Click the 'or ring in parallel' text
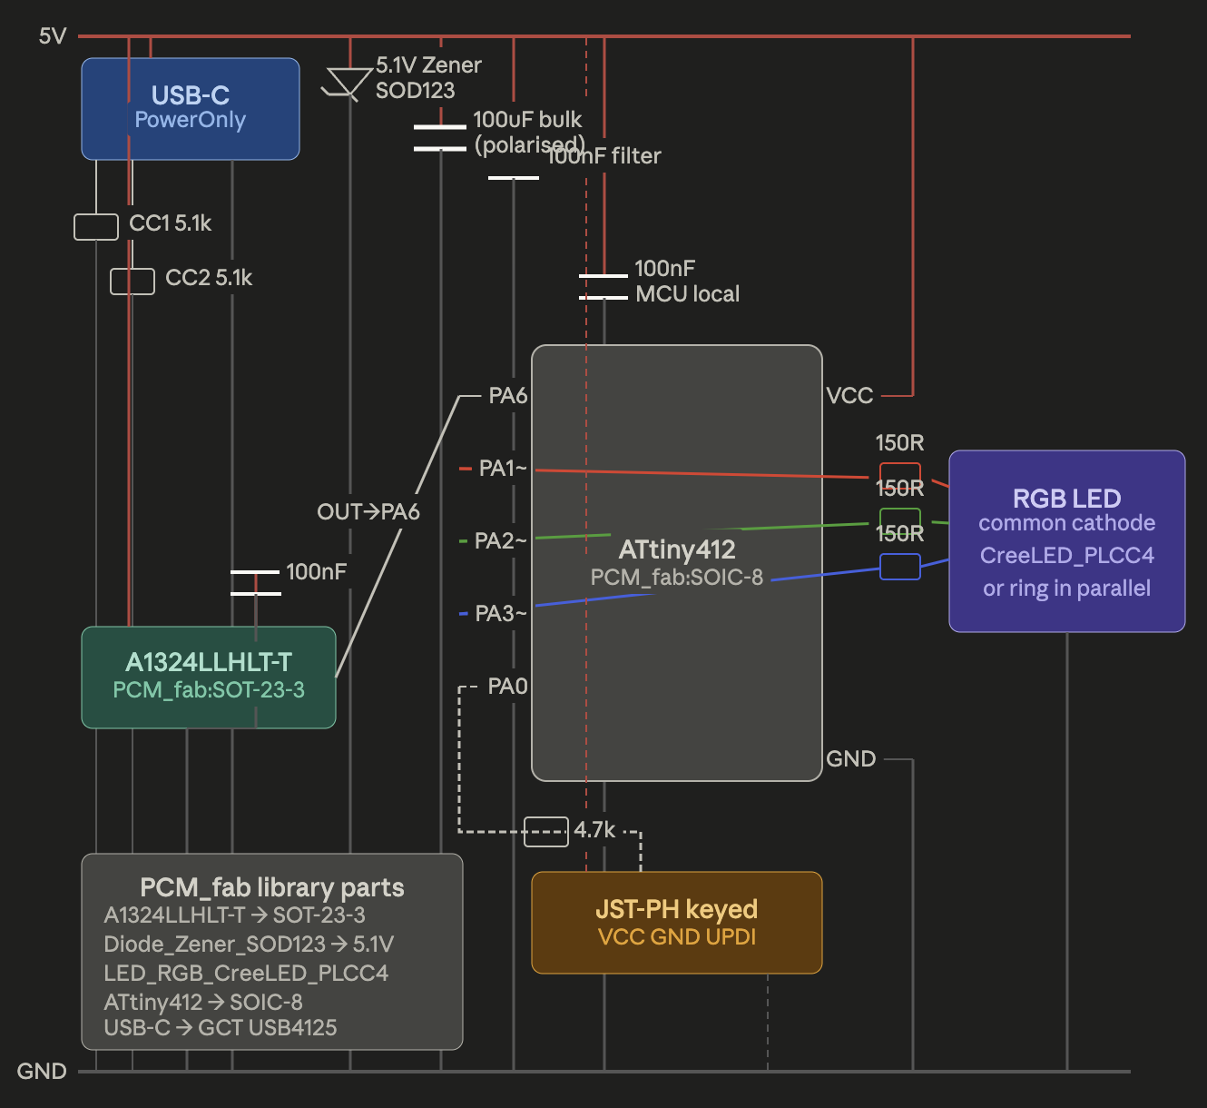 1067,589
